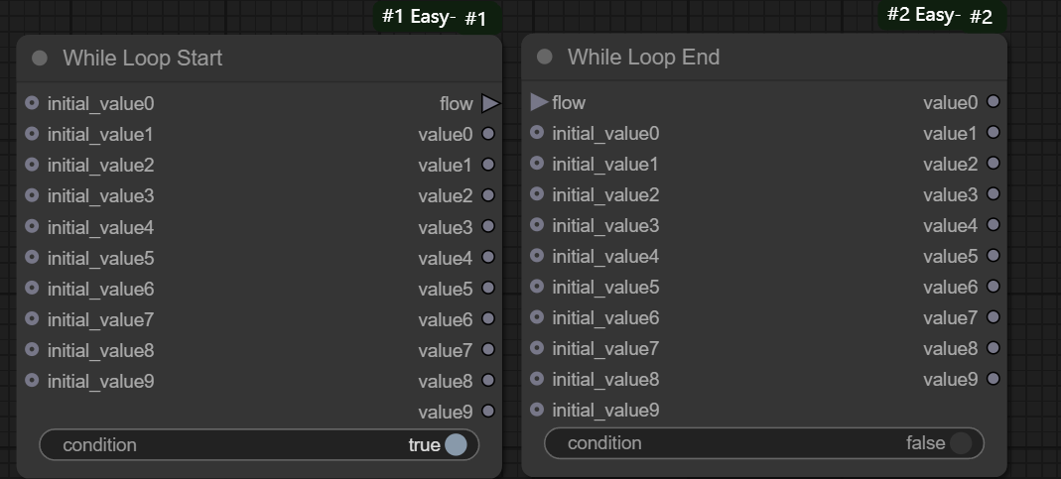Click the initial_value5 input socket on While Loop Start
The height and width of the screenshot is (479, 1061).
click(32, 258)
